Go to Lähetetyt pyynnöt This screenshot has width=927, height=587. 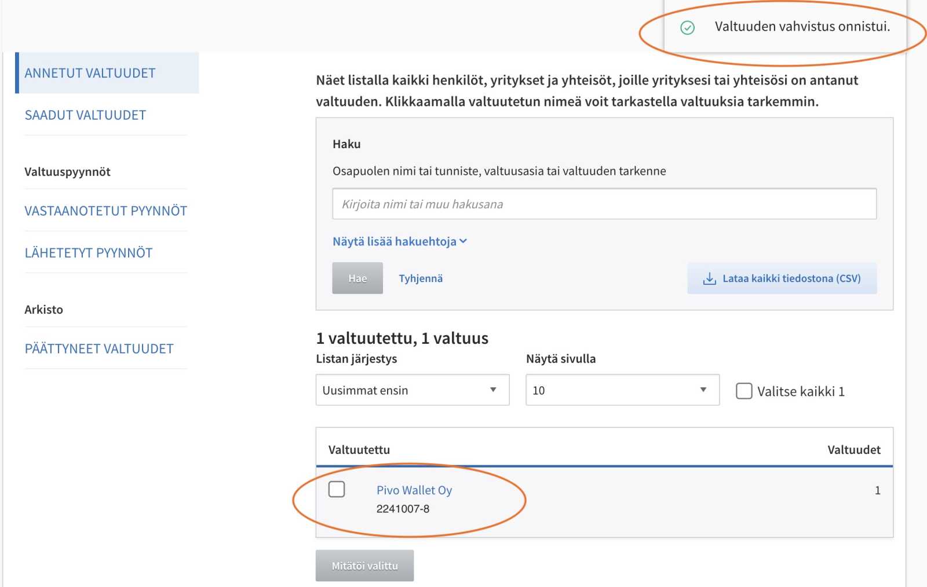click(89, 253)
